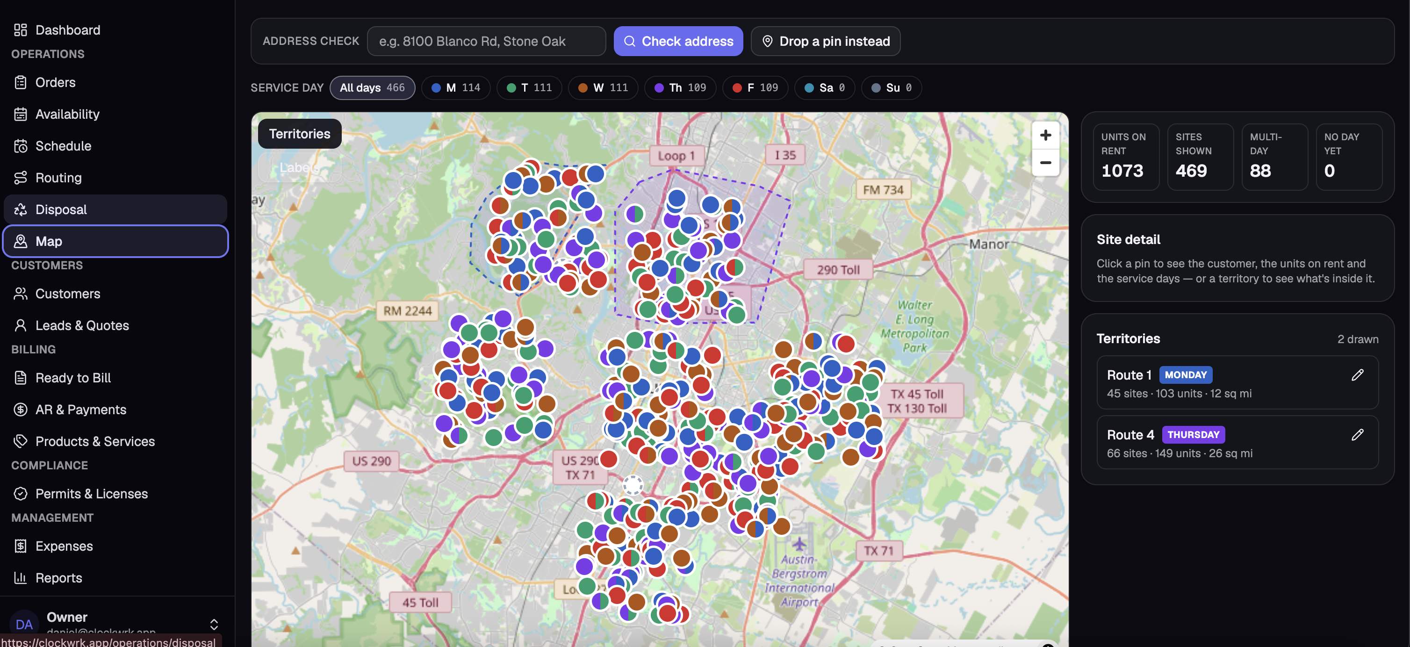This screenshot has height=647, width=1410.
Task: Open the Route 1 Monday territory card
Action: click(1237, 383)
